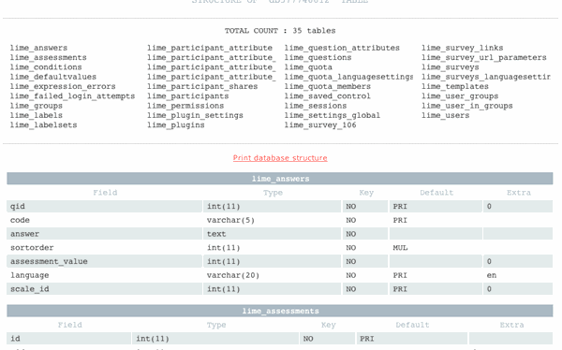The image size is (562, 350).
Task: Select the code field cell
Action: 104,220
